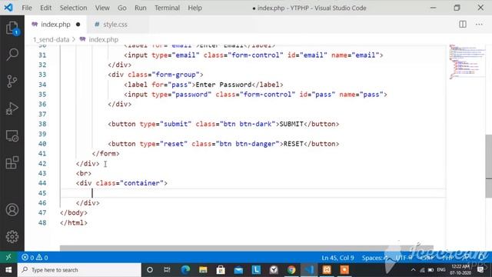Click the line number 38 in the gutter

point(42,124)
